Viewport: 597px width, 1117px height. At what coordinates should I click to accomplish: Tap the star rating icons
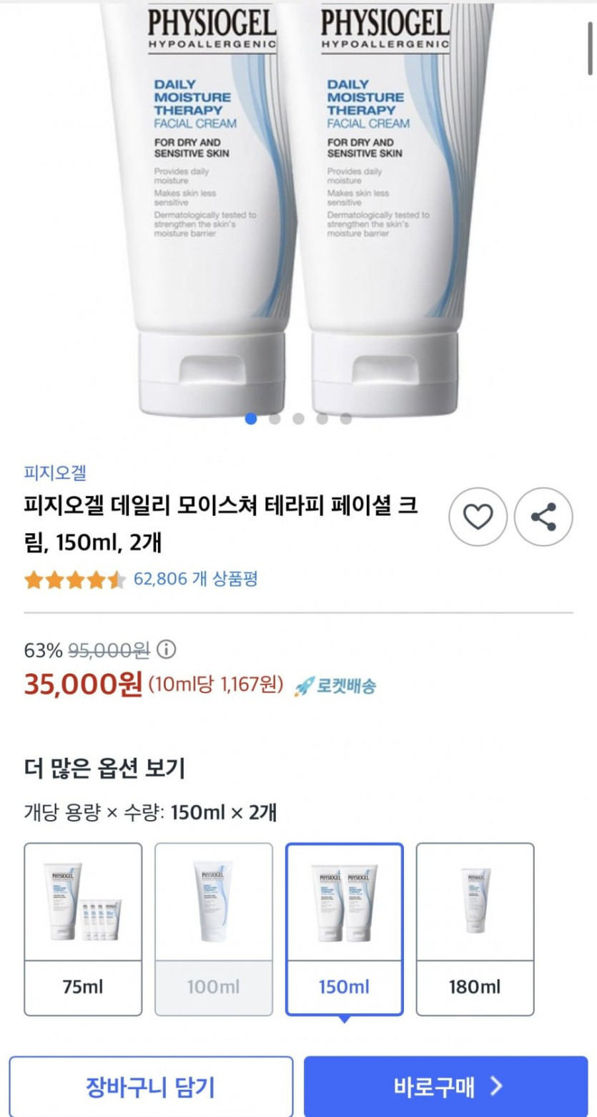pyautogui.click(x=75, y=580)
